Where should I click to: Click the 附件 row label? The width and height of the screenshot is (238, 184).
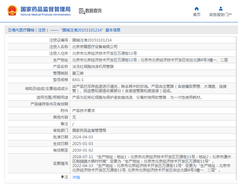(64, 111)
